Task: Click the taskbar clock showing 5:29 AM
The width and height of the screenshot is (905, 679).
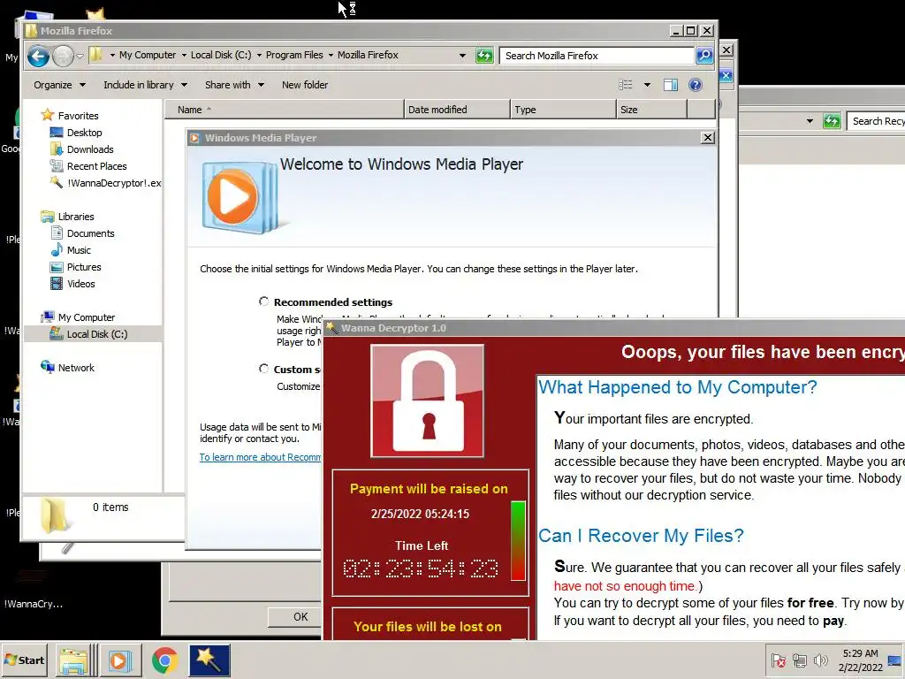Action: pos(860,660)
